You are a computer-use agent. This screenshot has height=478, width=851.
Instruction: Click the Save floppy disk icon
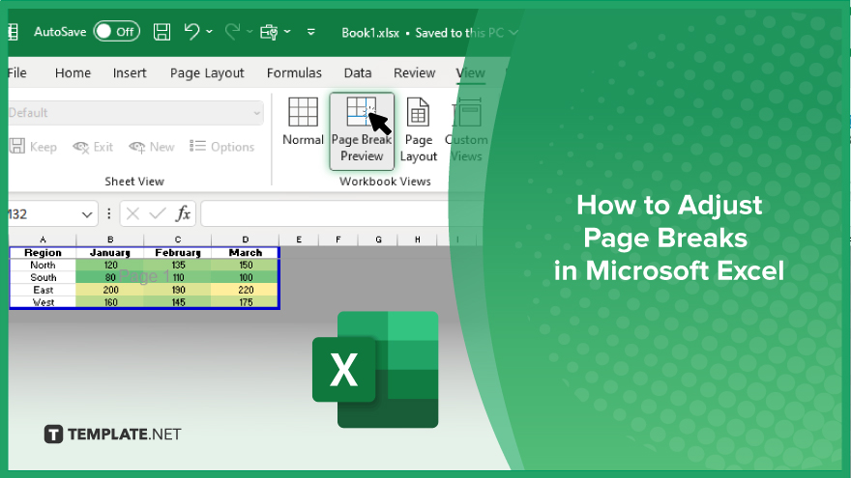point(161,32)
